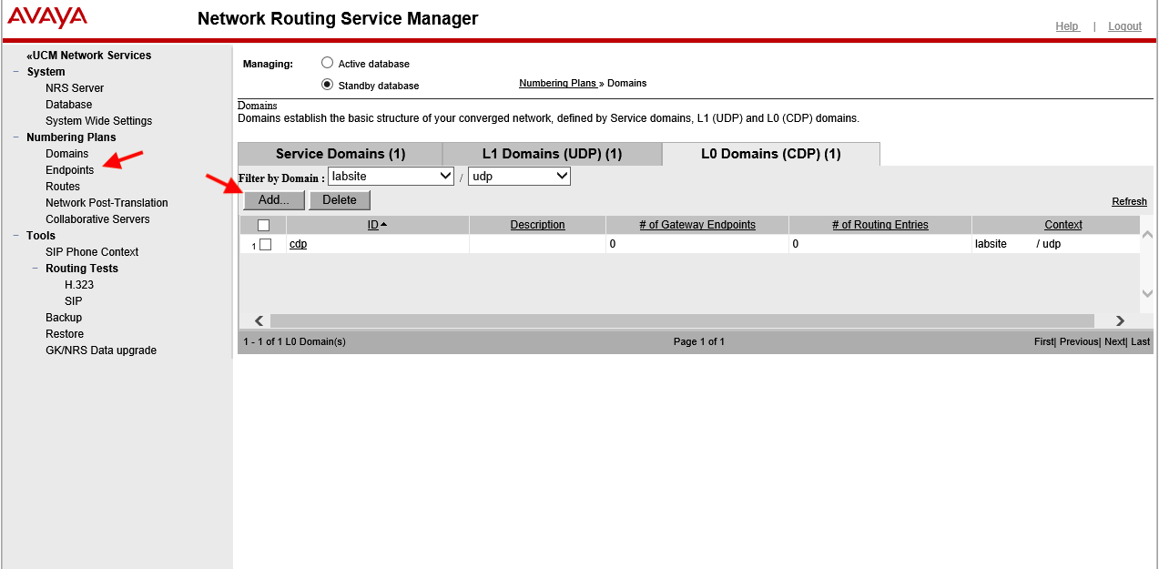Screen dimensions: 1159x569
Task: Sort table by Context column
Action: [1063, 225]
